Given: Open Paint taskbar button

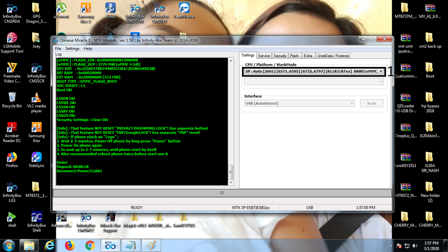Looking at the screenshot, I should tap(151, 246).
